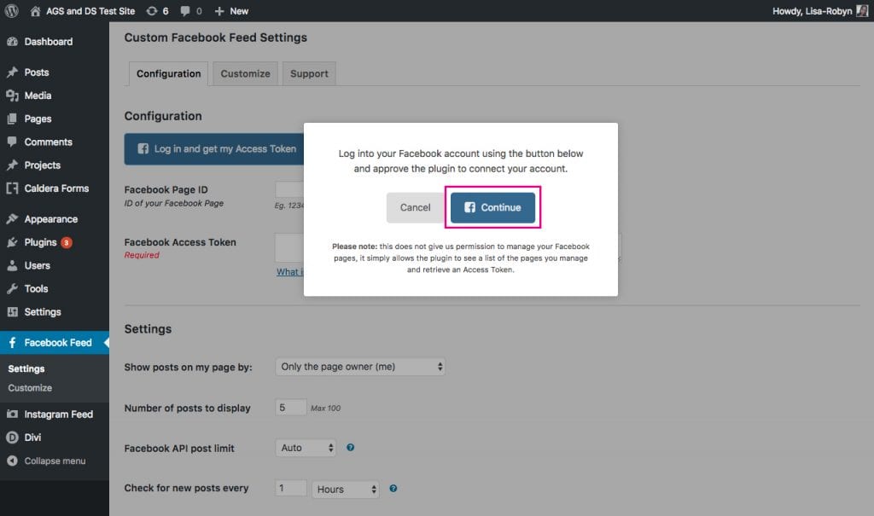Click help icon next to API post limit

[x=350, y=448]
